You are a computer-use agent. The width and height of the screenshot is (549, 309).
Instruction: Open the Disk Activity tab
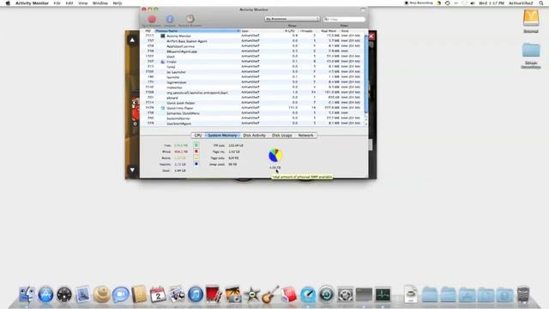click(x=254, y=136)
